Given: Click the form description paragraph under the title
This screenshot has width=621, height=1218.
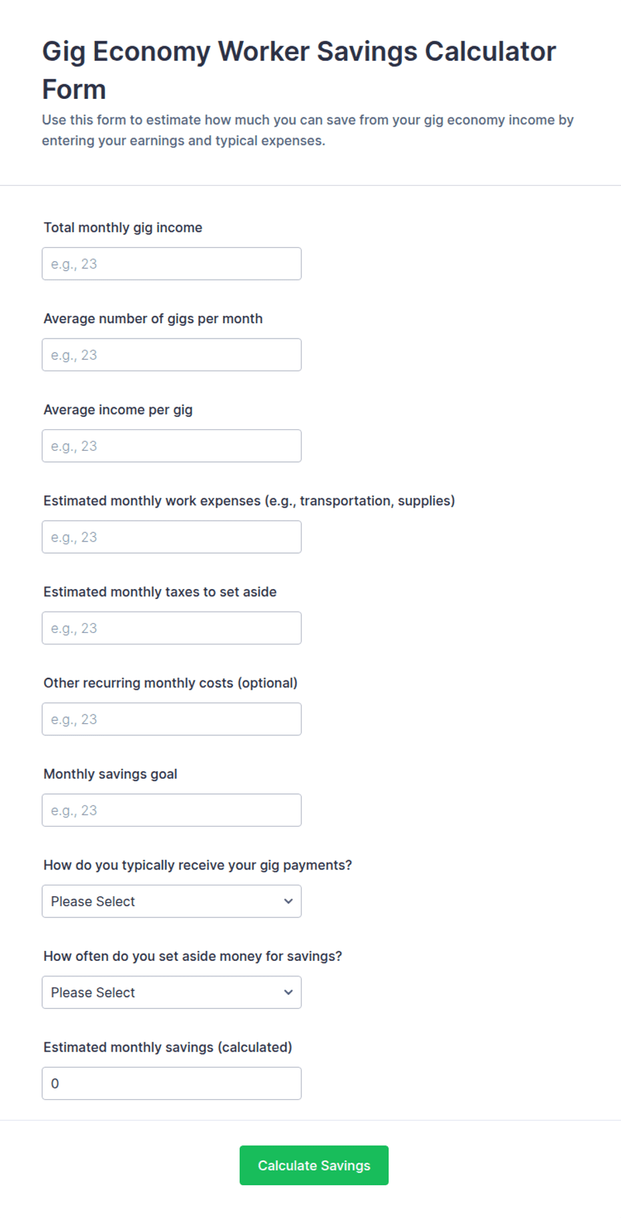Looking at the screenshot, I should tap(308, 130).
